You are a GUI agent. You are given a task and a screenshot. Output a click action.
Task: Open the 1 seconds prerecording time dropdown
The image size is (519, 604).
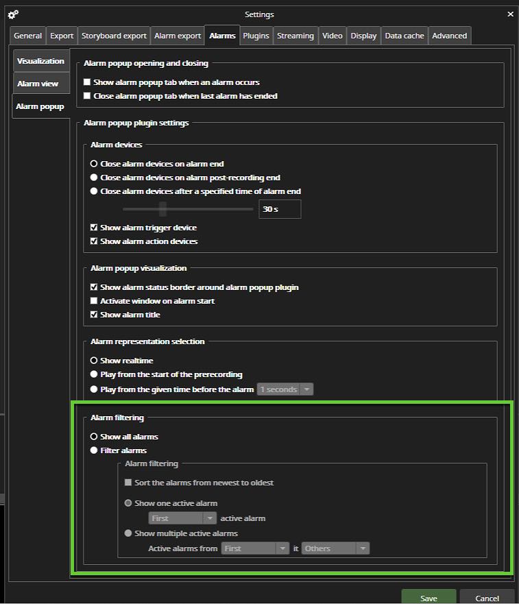pyautogui.click(x=285, y=389)
